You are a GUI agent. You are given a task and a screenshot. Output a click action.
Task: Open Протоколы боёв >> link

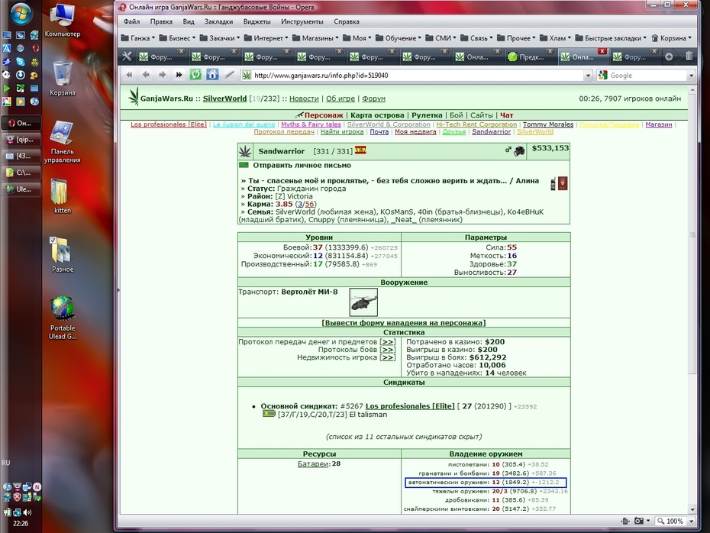click(388, 350)
